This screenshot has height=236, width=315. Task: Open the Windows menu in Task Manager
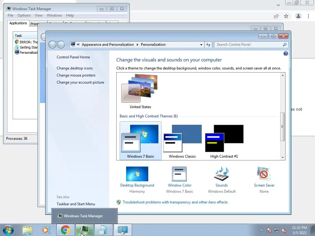pyautogui.click(x=54, y=15)
